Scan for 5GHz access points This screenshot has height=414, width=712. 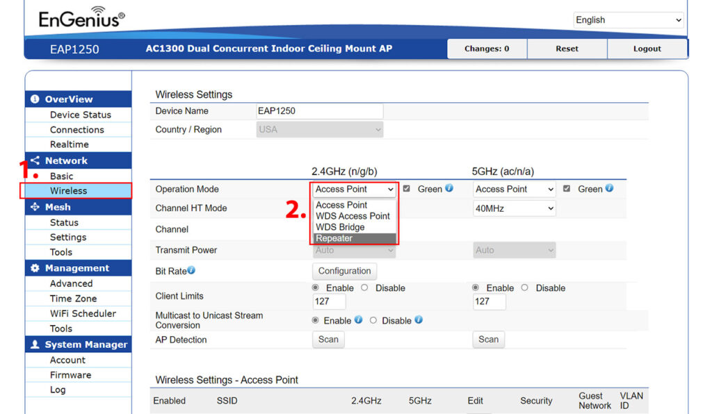488,340
